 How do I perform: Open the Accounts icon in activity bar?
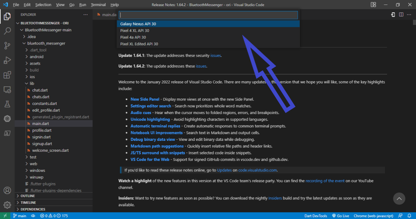[7, 190]
